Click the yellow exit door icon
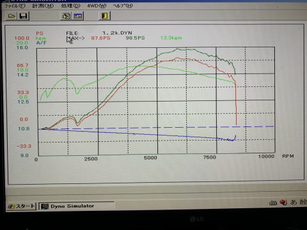Image resolution: width=307 pixels, height=230 pixels. pyautogui.click(x=105, y=16)
